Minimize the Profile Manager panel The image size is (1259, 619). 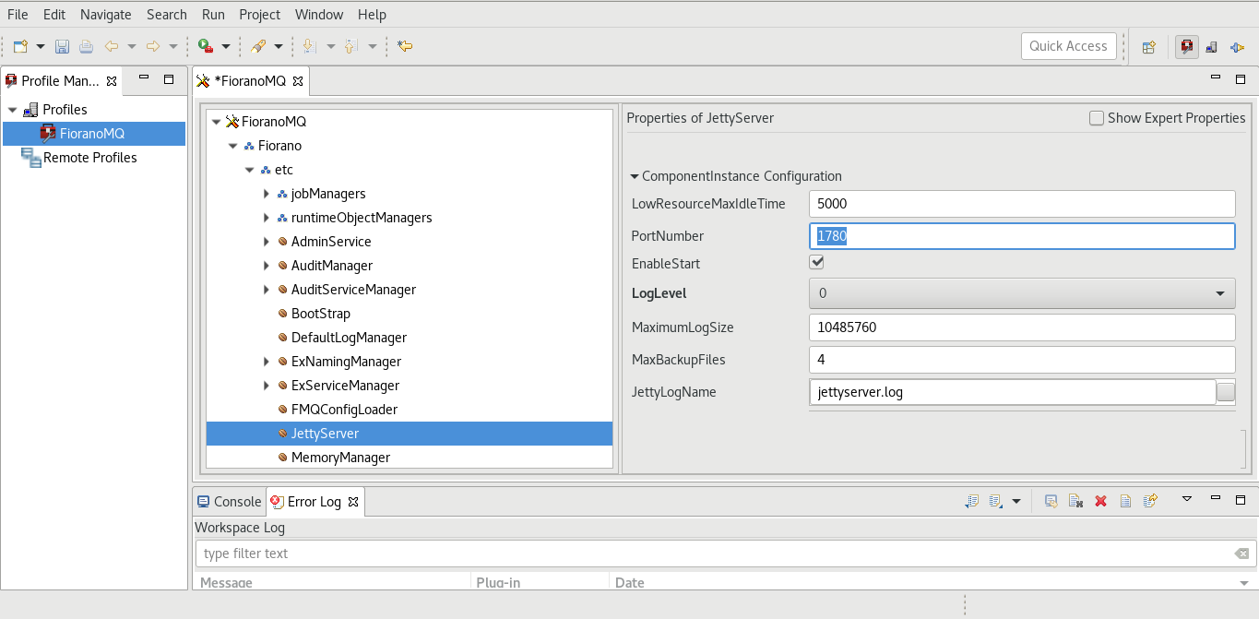pos(144,79)
